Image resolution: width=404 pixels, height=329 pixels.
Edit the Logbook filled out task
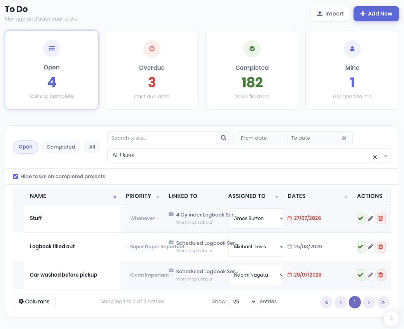(371, 247)
